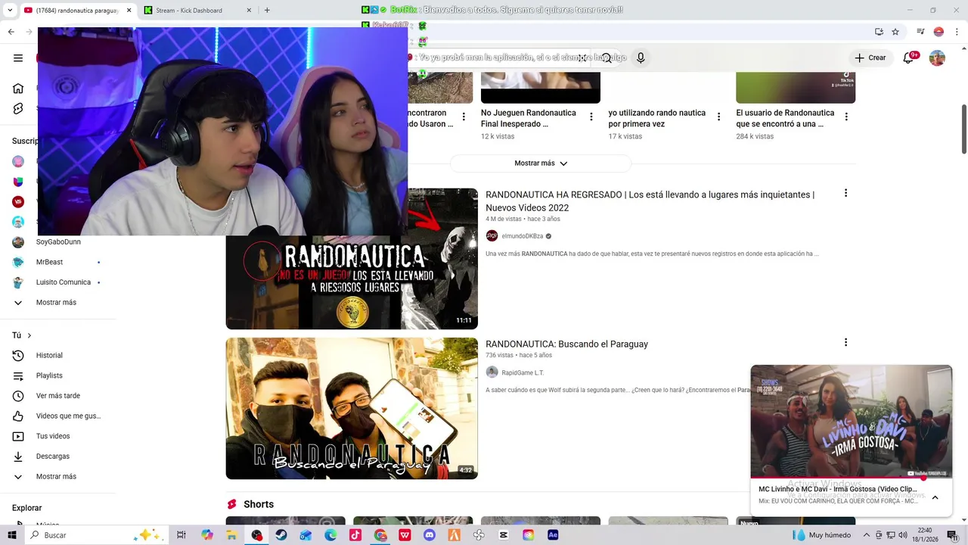Image resolution: width=968 pixels, height=545 pixels.
Task: Open After Effects from the taskbar
Action: click(553, 535)
